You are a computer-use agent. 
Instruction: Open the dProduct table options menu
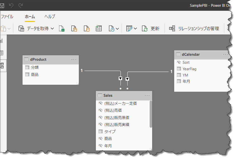pyautogui.click(x=74, y=59)
